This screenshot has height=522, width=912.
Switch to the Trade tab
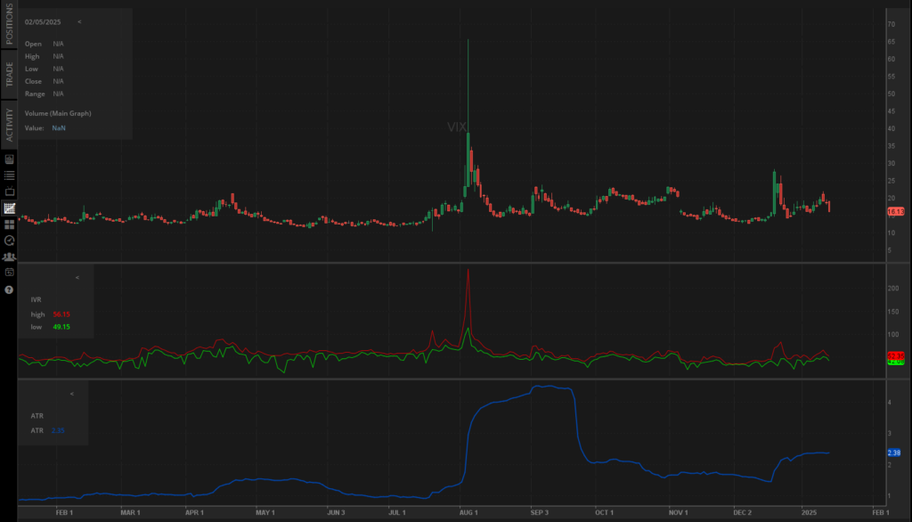coord(10,74)
